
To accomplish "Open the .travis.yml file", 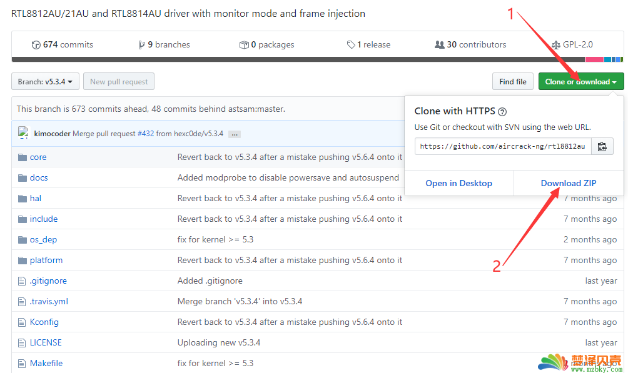I will [49, 302].
